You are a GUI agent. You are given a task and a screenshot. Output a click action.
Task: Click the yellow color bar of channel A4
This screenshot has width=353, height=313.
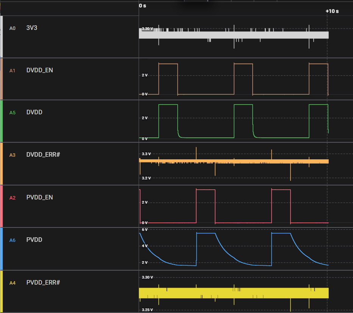(2, 291)
